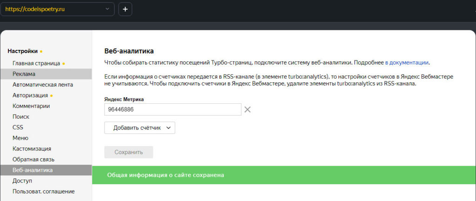This screenshot has width=476, height=201.
Task: Open Авторизация settings
Action: (x=30, y=95)
